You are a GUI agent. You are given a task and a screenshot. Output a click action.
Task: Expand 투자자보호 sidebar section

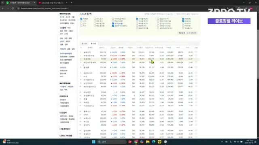click(x=64, y=96)
